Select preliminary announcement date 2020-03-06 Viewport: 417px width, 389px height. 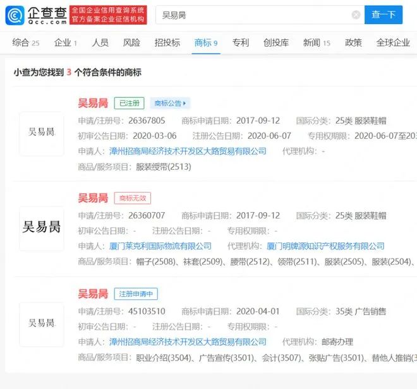click(155, 136)
